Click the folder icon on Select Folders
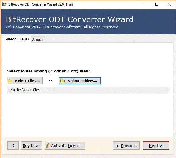Image resolution: width=176 pixels, height=158 pixels. pos(63,81)
